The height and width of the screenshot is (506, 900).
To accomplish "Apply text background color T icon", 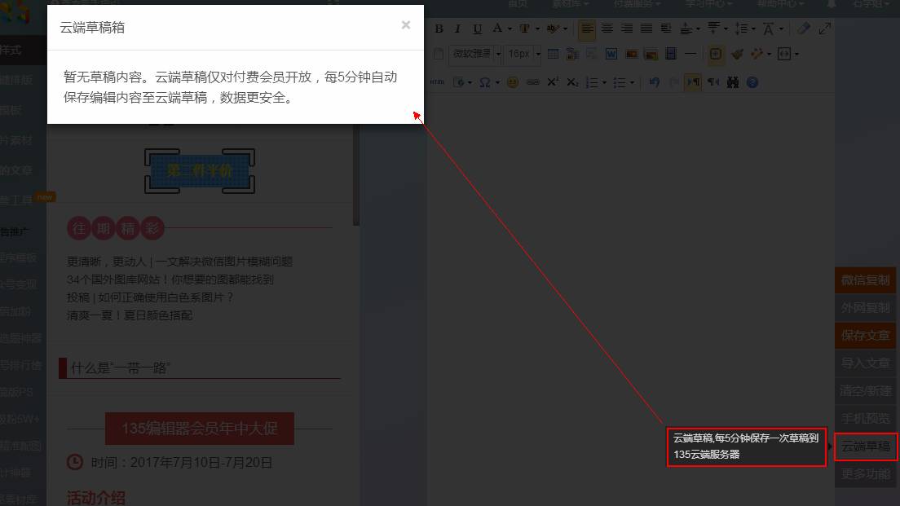I will (525, 28).
